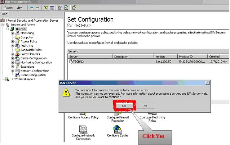Click the Policy Elements shapes icon

pos(17,54)
